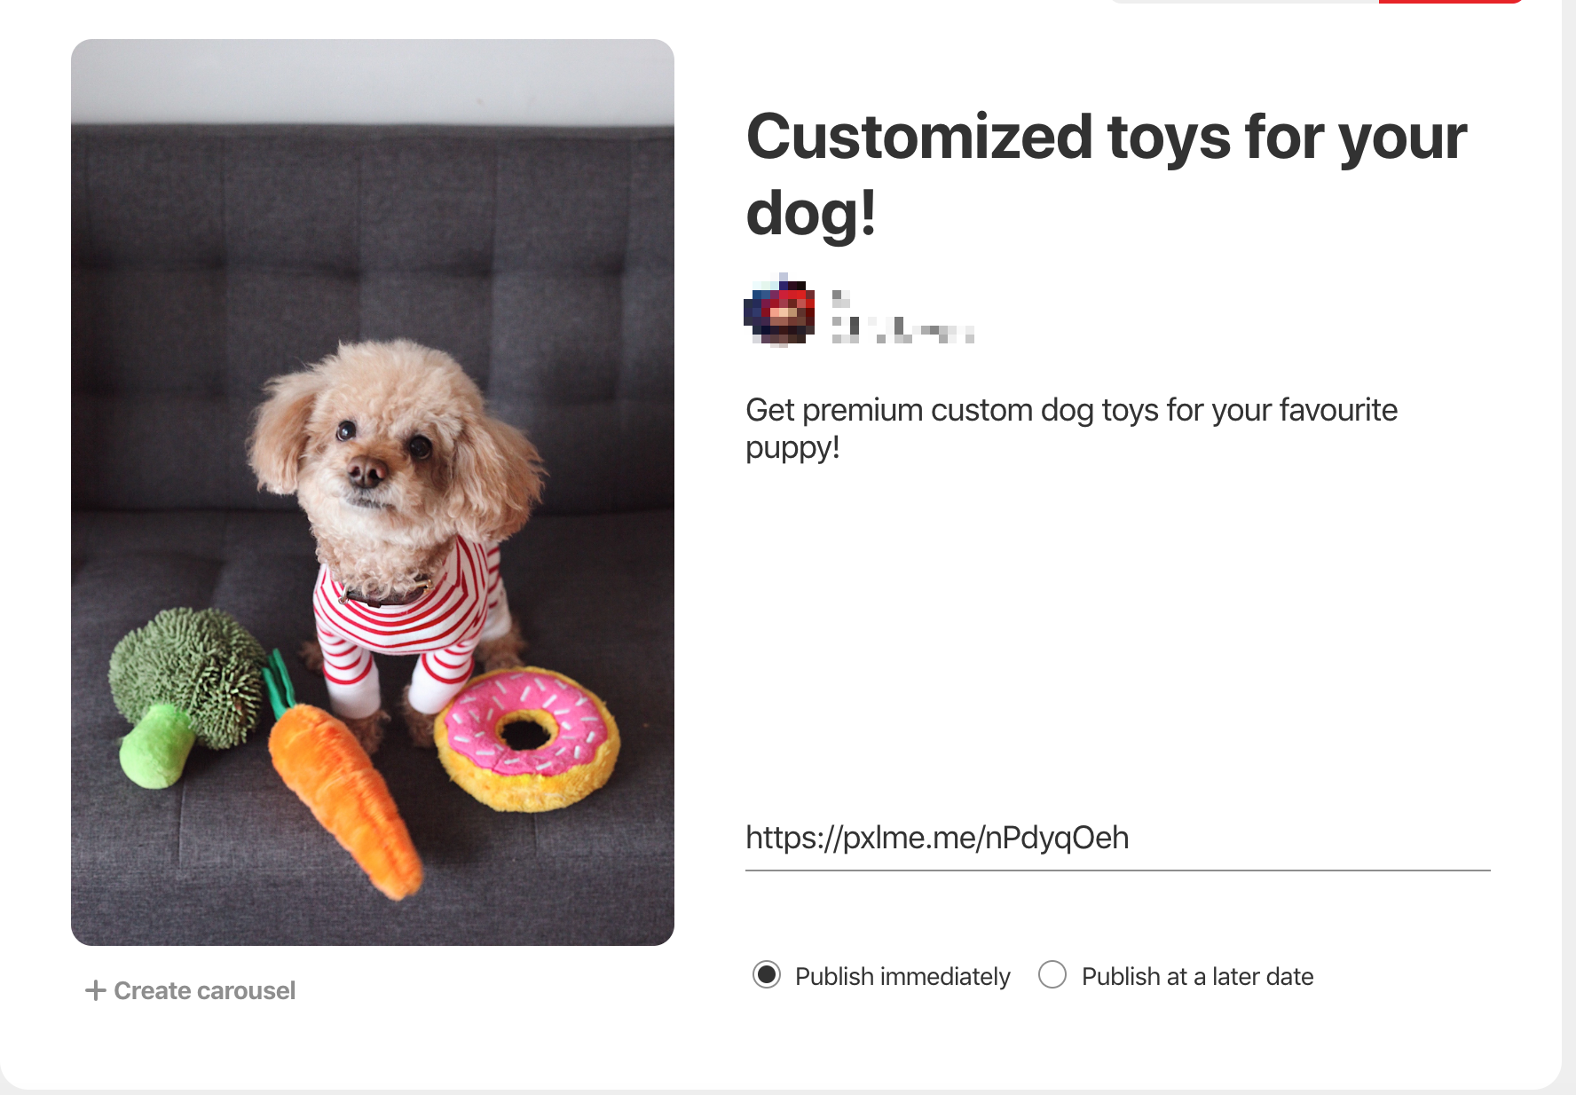Image resolution: width=1576 pixels, height=1095 pixels.
Task: Select the Publish immediately radio button
Action: [767, 974]
